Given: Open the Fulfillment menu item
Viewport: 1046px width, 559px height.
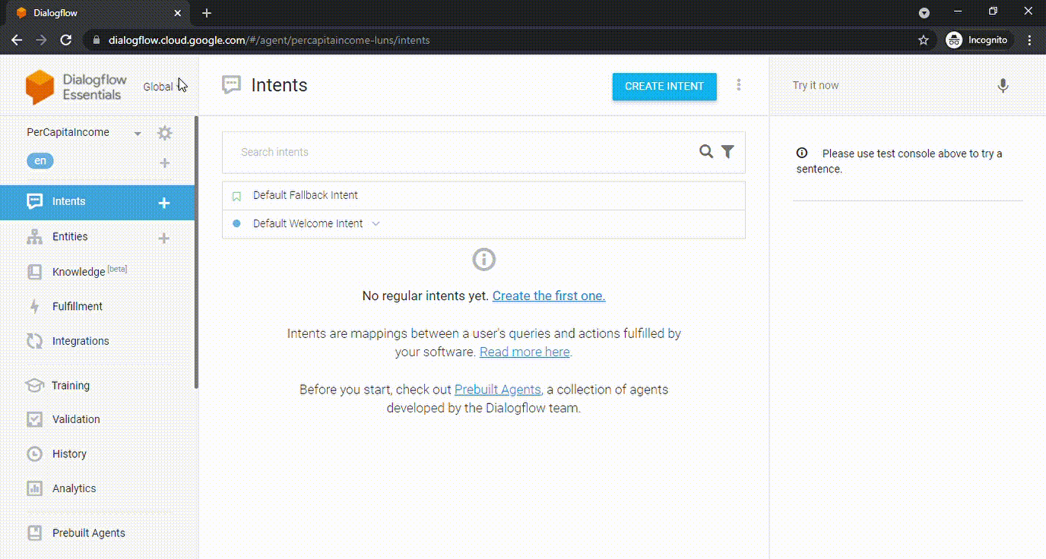Looking at the screenshot, I should (x=77, y=306).
